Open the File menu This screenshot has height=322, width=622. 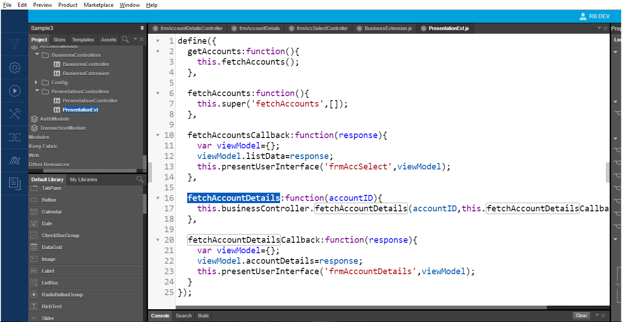click(7, 5)
